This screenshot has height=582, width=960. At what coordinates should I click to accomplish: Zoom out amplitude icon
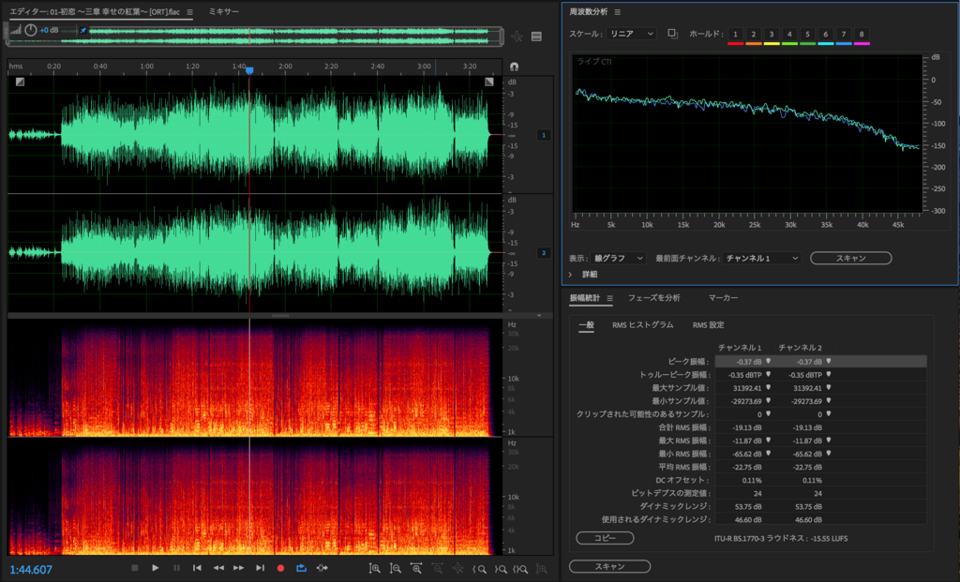[x=396, y=569]
